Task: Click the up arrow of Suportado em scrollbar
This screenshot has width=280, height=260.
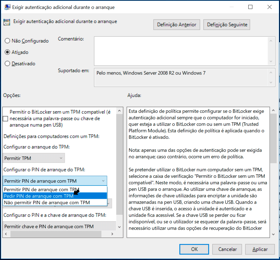Action: 271,73
